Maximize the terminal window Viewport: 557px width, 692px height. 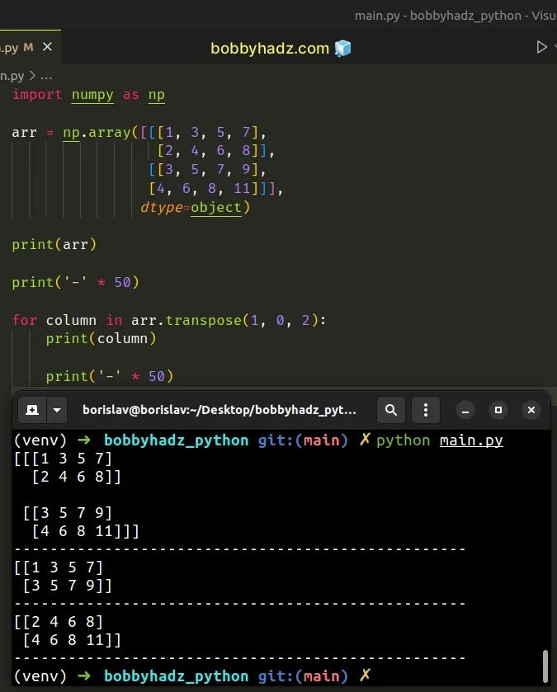tap(498, 411)
